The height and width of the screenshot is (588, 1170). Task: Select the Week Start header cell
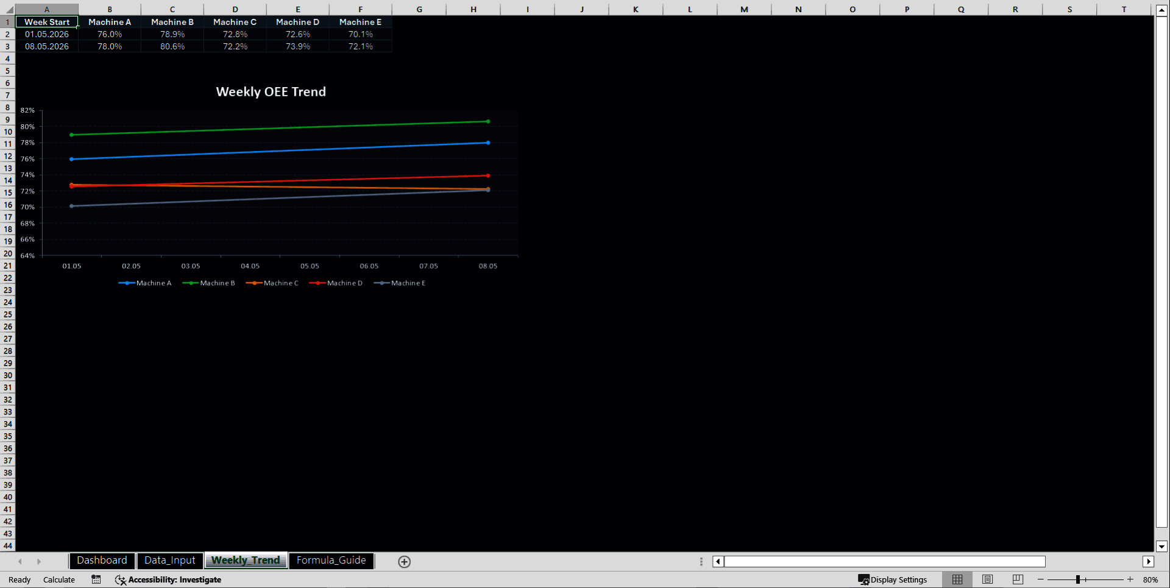(47, 22)
